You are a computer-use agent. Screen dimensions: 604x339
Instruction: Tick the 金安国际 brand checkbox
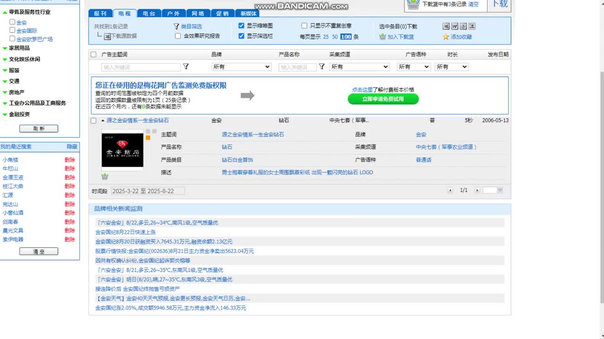coord(12,30)
